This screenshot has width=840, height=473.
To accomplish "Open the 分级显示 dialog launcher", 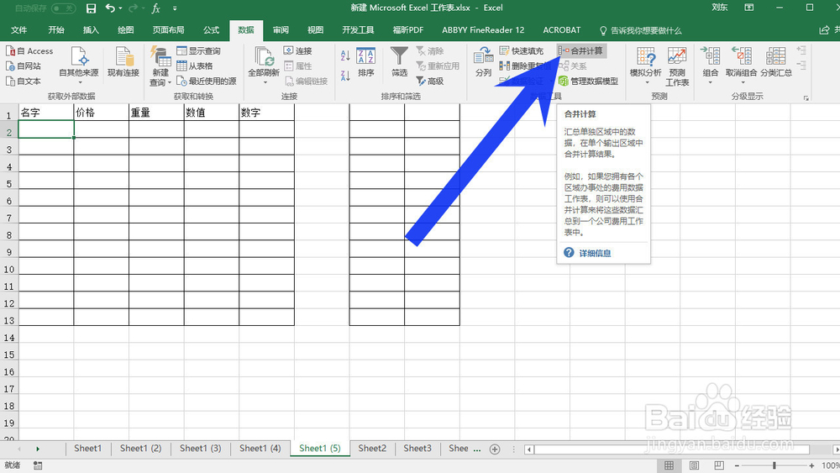I will (x=806, y=98).
